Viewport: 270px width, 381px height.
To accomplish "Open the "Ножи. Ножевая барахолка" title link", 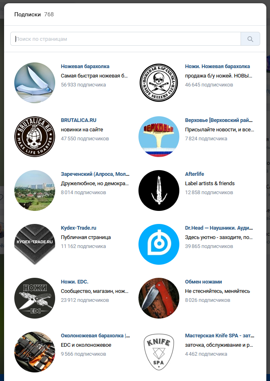I will click(x=217, y=66).
